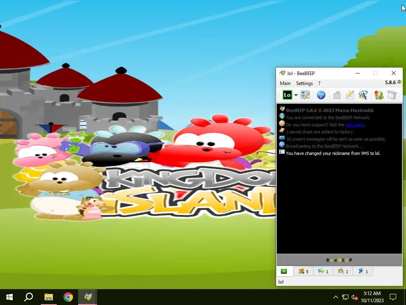Click the greyed-out open envelope toolbar icon
The image size is (406, 305).
coord(337,95)
